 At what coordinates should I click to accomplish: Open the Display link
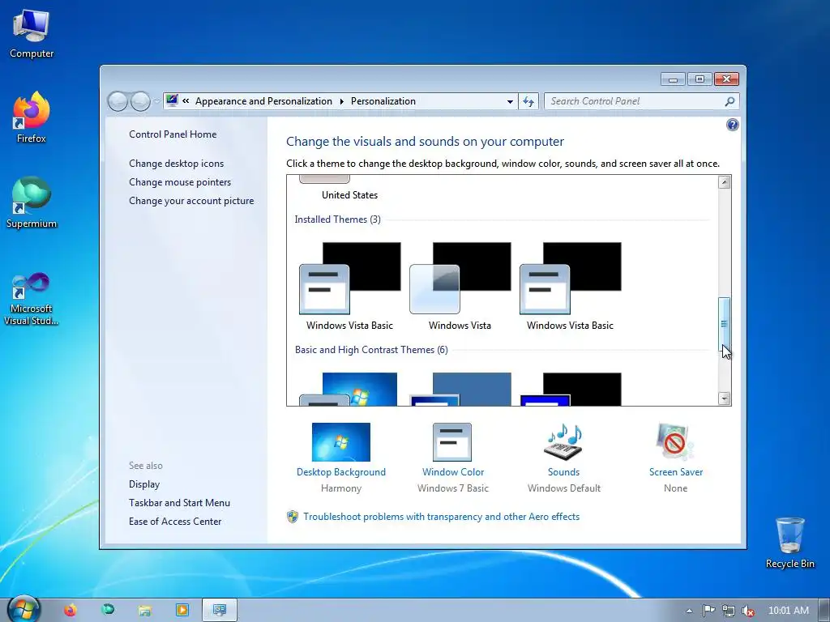click(144, 484)
